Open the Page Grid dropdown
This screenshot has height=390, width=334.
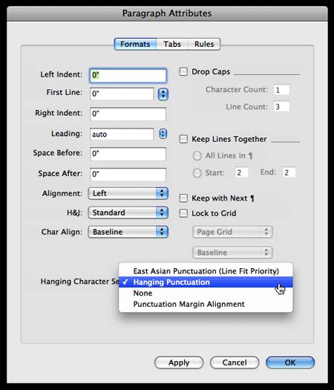click(232, 232)
